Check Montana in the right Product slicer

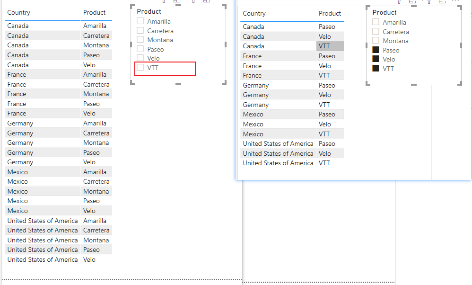coord(376,40)
